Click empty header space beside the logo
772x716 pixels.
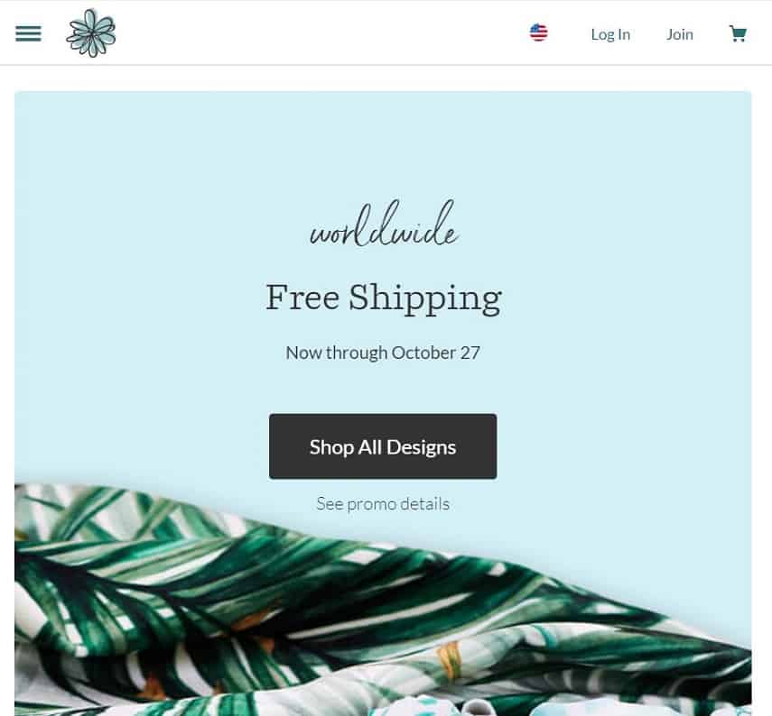[x=316, y=33]
